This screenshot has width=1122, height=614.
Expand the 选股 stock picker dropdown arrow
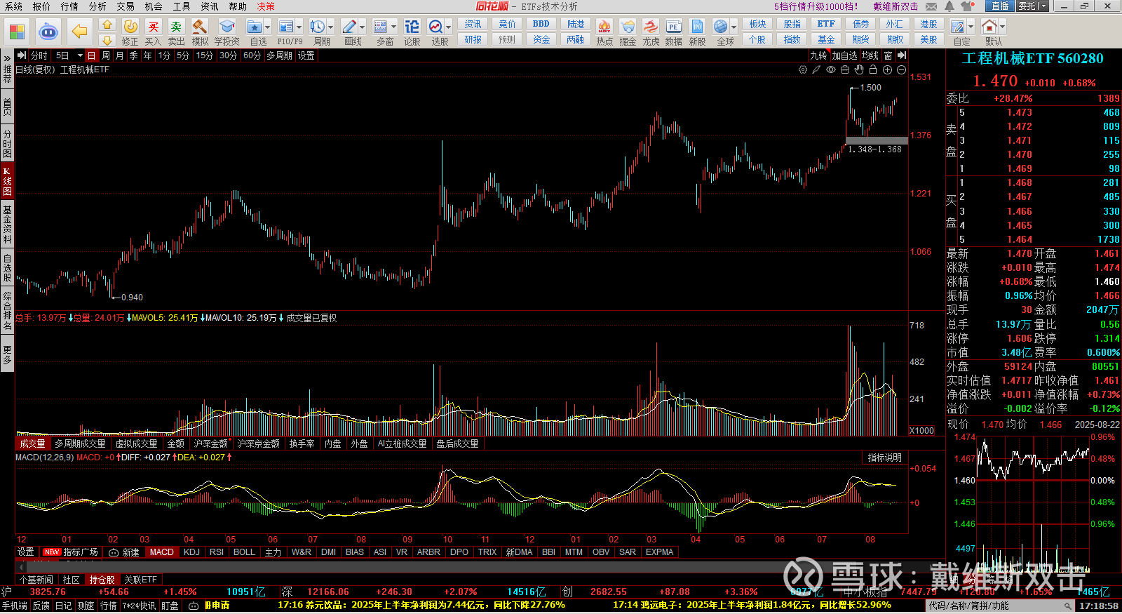(449, 27)
